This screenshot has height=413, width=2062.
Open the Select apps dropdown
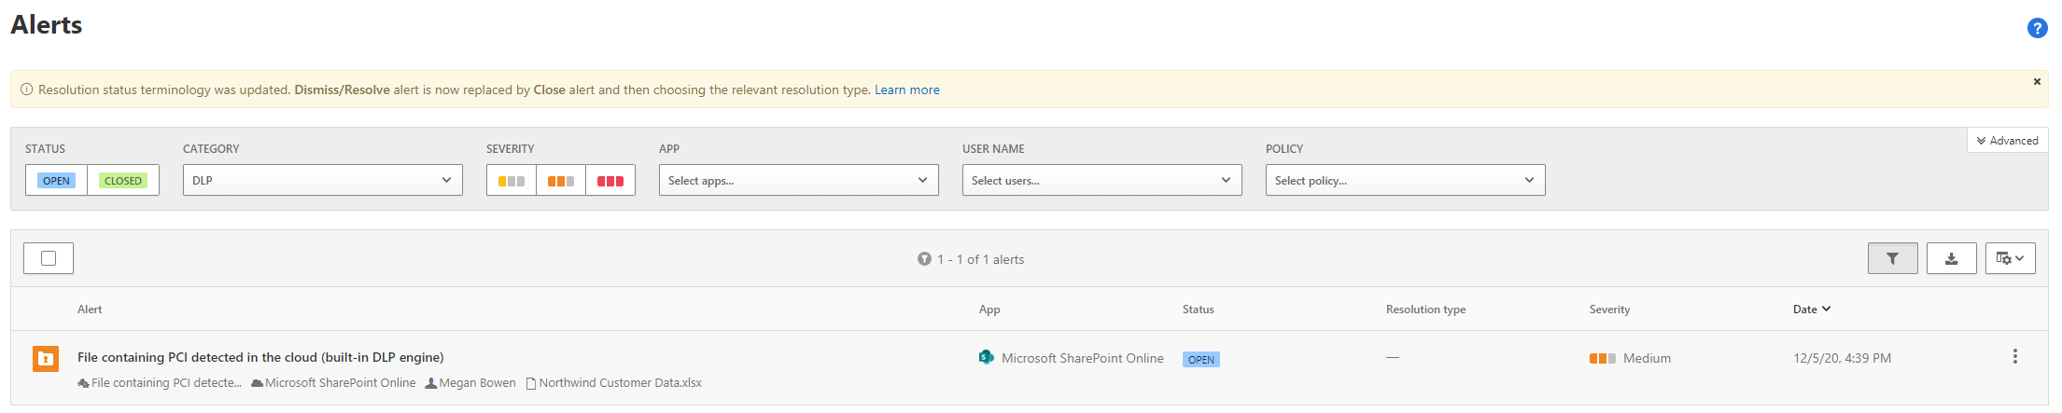coord(798,180)
